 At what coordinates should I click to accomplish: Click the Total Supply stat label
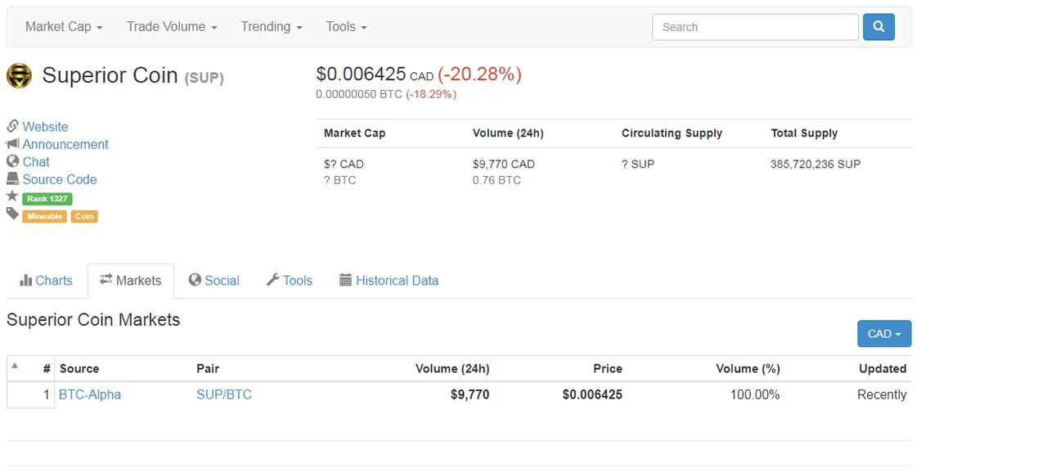pyautogui.click(x=804, y=133)
